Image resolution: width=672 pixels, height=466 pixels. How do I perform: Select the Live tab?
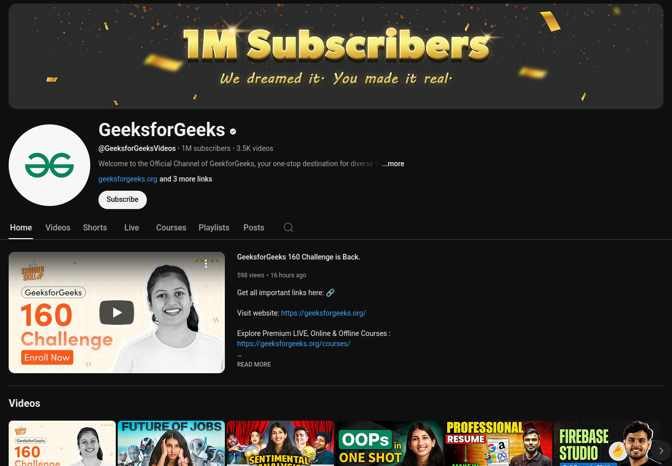pyautogui.click(x=132, y=227)
